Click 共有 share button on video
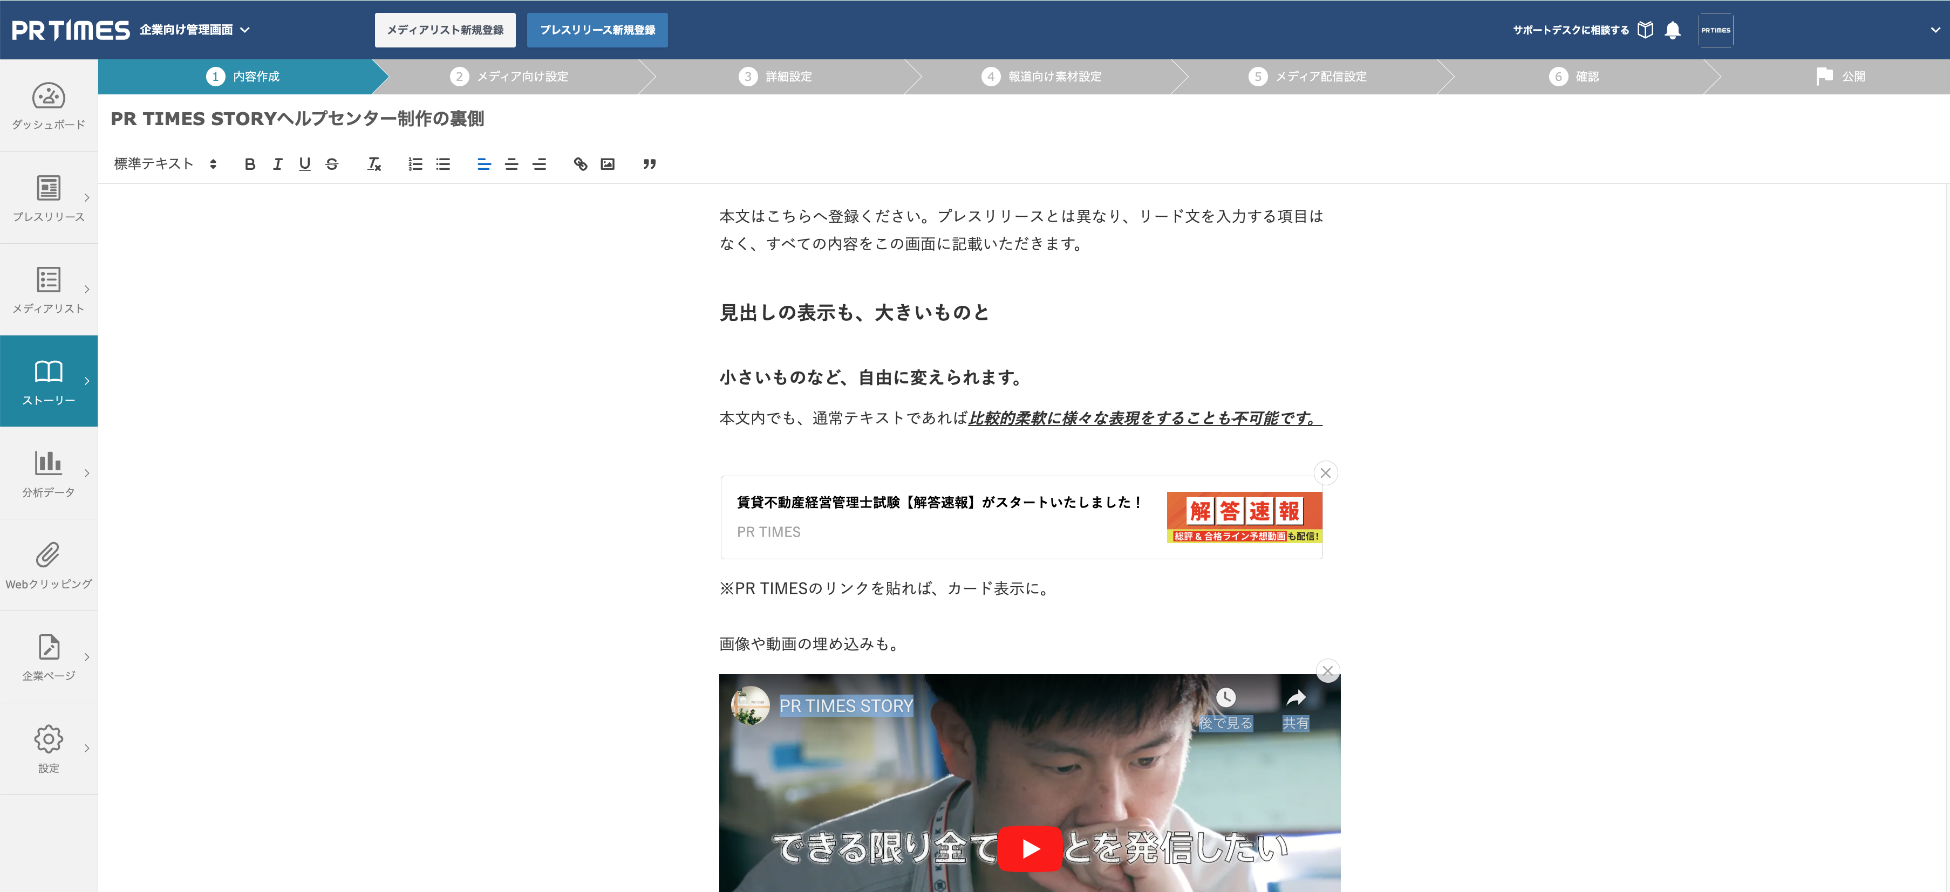The width and height of the screenshot is (1950, 892). [x=1295, y=709]
